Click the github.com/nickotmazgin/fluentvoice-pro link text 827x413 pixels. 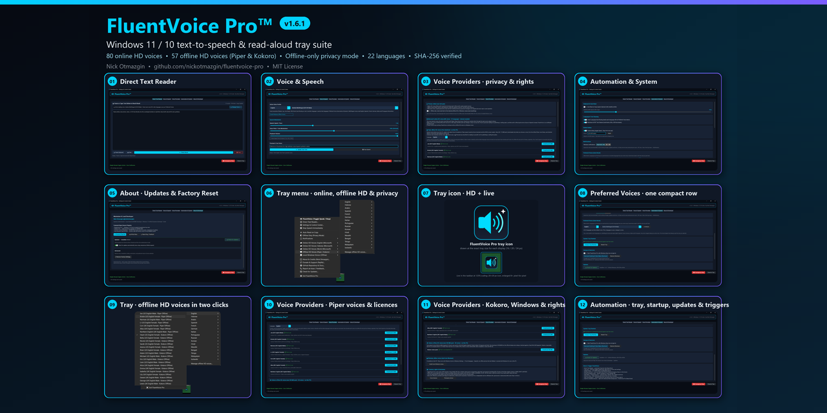(208, 66)
